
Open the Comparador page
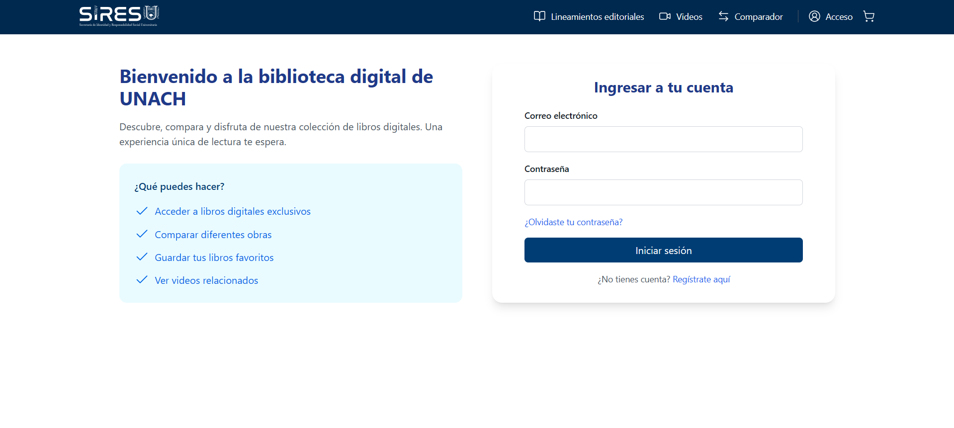(x=750, y=16)
